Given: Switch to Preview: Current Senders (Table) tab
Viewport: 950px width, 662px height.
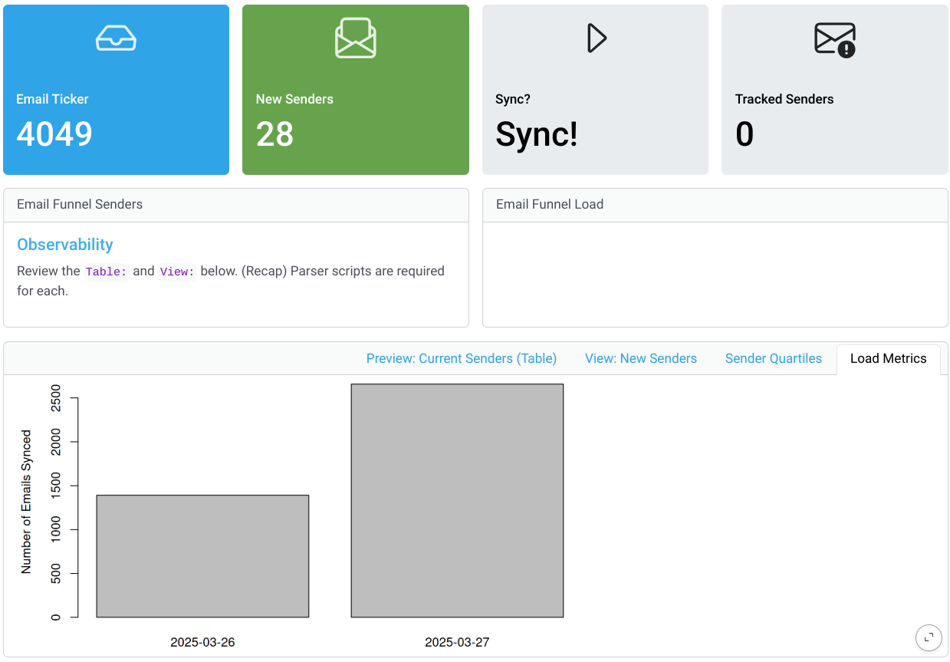Looking at the screenshot, I should [461, 358].
